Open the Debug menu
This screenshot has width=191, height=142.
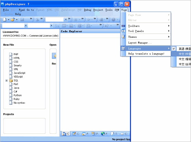pos(87,10)
